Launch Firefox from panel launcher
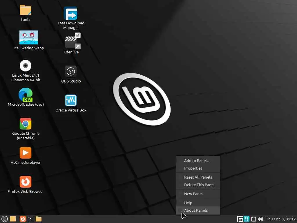Screen dimensions: 297x223 23,219
